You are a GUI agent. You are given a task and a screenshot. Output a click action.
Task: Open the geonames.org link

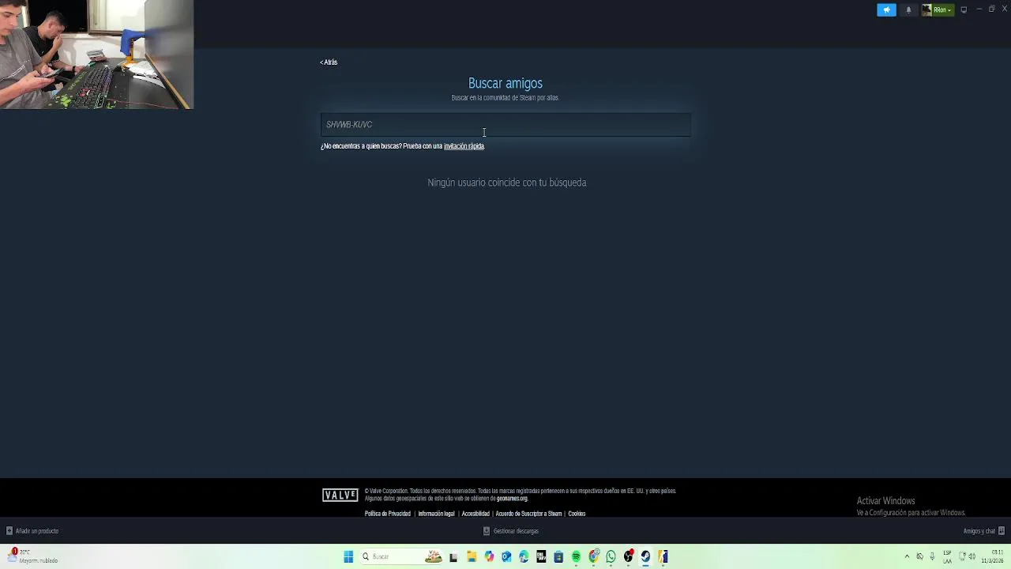512,499
